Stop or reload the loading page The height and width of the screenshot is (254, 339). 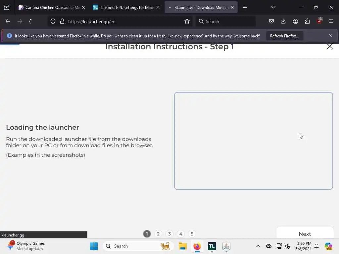tap(31, 21)
